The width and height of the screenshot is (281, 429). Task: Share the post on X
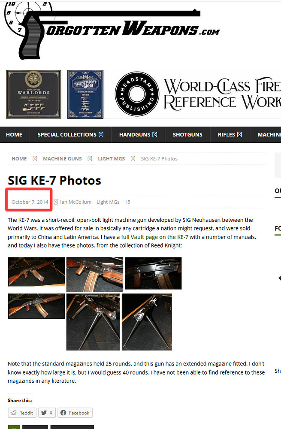pos(47,413)
